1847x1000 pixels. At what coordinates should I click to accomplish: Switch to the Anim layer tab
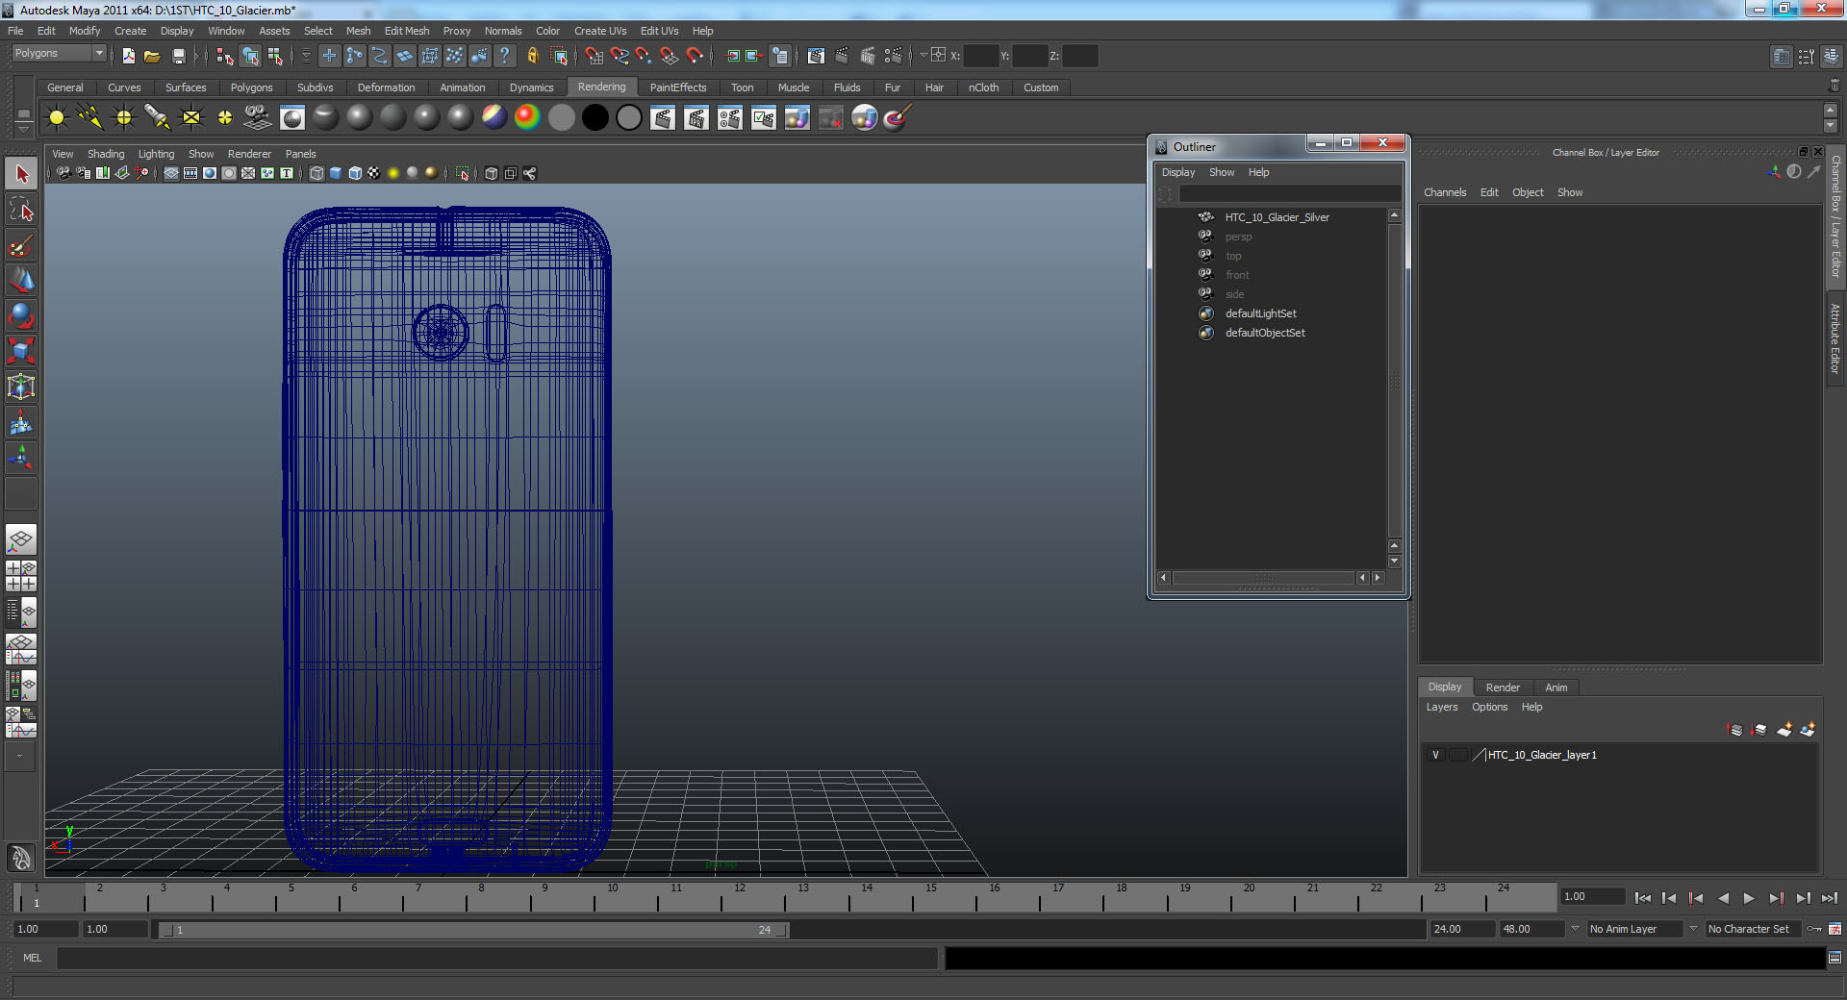point(1556,687)
